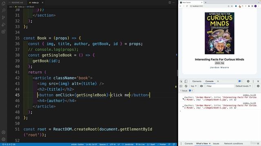
Task: Toggle the device toolbar in DevTools
Action: click(186, 81)
